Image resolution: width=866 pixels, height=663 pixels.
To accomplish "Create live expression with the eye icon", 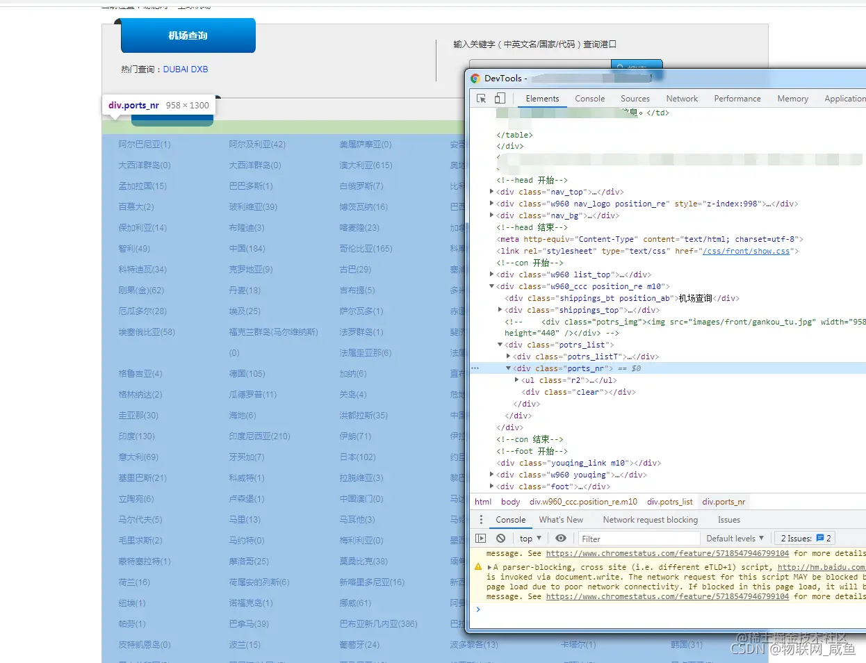I will (x=561, y=539).
